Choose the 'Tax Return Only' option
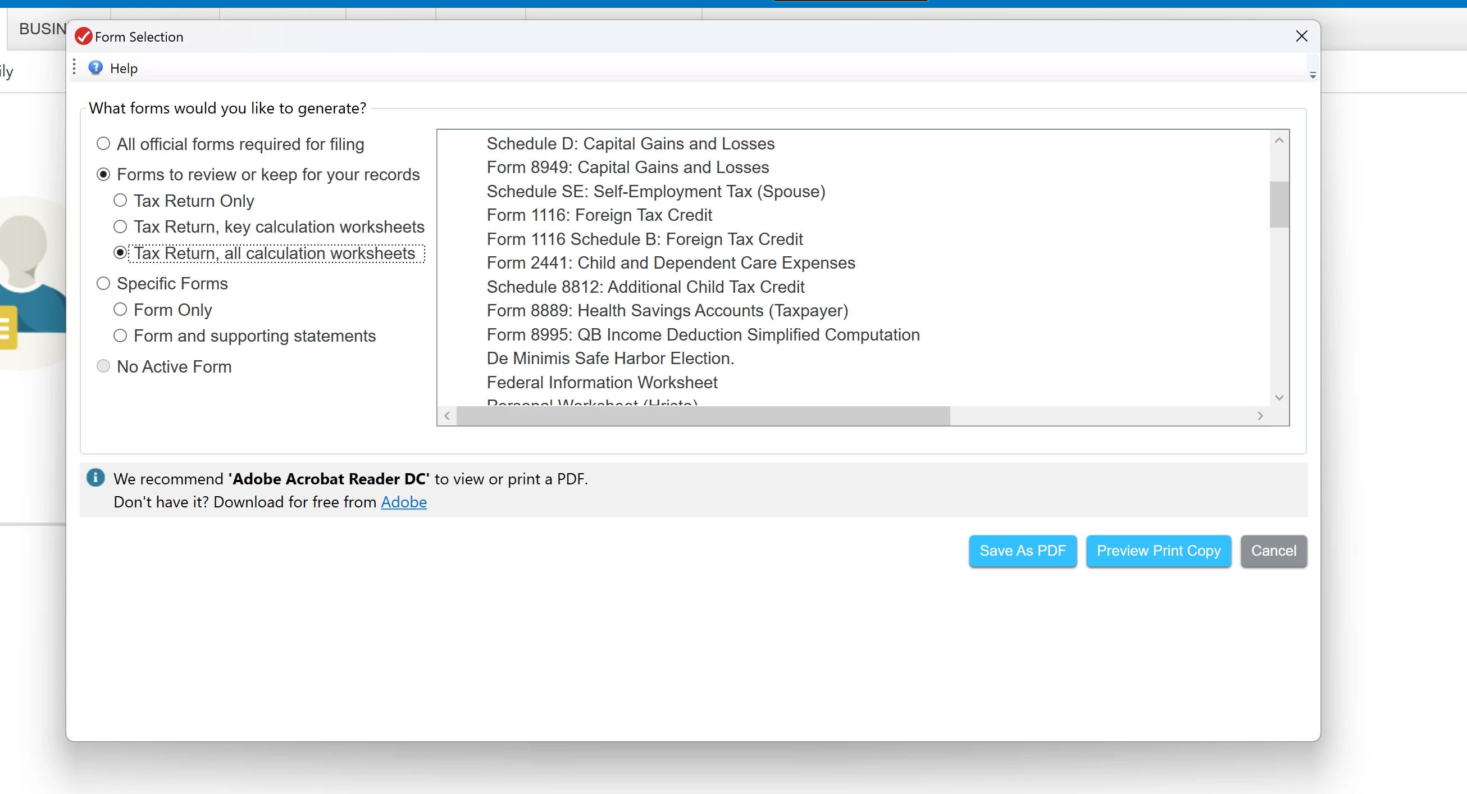The width and height of the screenshot is (1467, 794). click(120, 201)
